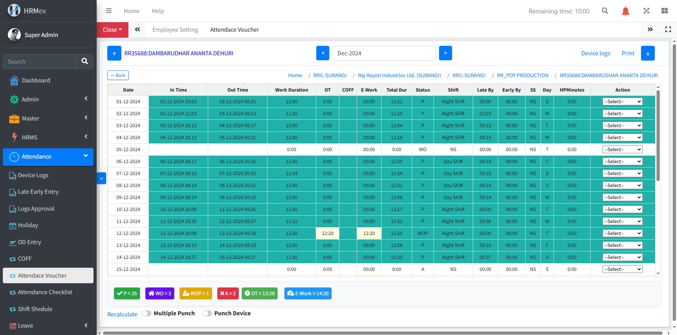Open the Close dropdown button
677x335 pixels.
[x=112, y=30]
